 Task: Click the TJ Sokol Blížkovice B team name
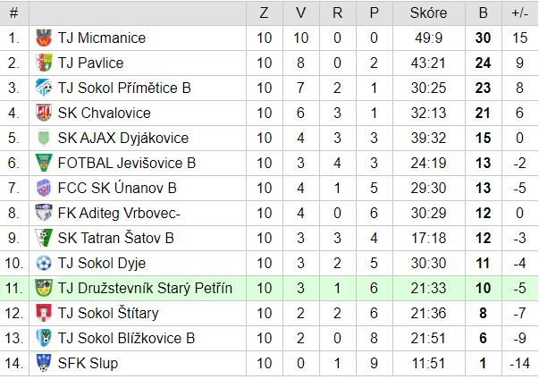pyautogui.click(x=126, y=338)
